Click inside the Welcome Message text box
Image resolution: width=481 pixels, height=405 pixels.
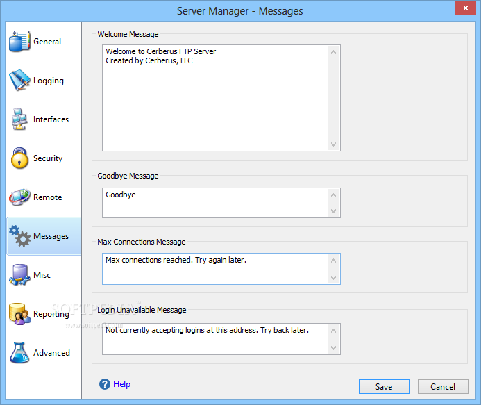point(221,98)
